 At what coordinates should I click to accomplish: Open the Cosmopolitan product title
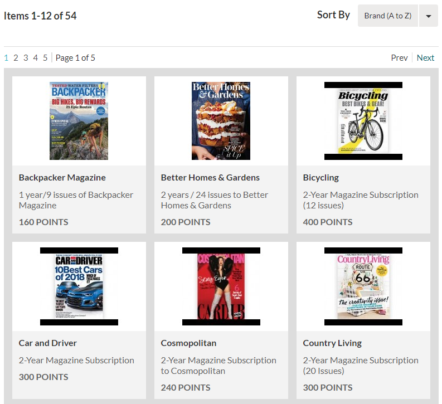click(188, 343)
